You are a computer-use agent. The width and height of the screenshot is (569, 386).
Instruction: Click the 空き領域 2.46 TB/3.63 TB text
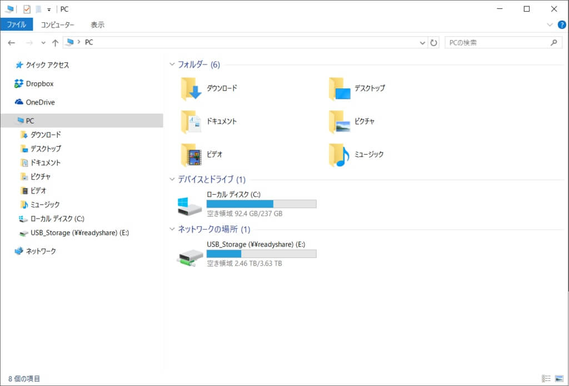tap(244, 263)
